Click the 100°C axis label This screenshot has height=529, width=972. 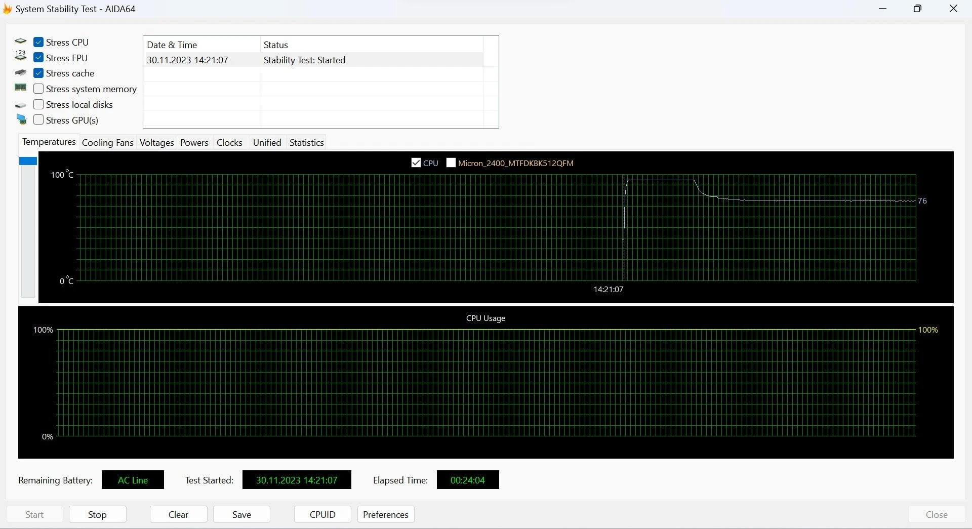(x=62, y=175)
